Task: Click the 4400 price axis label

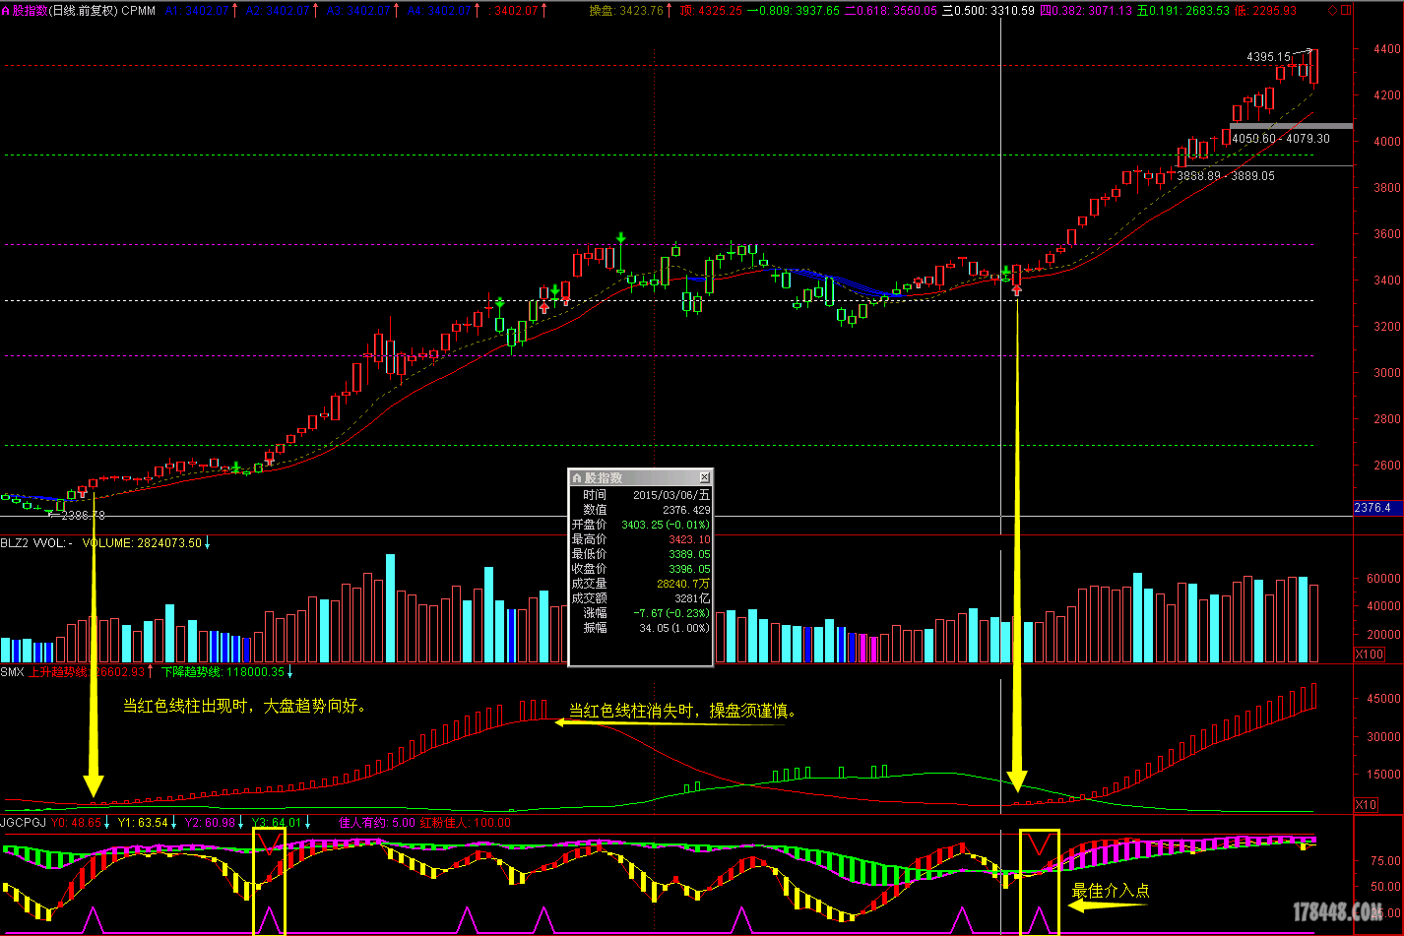Action: (x=1387, y=49)
